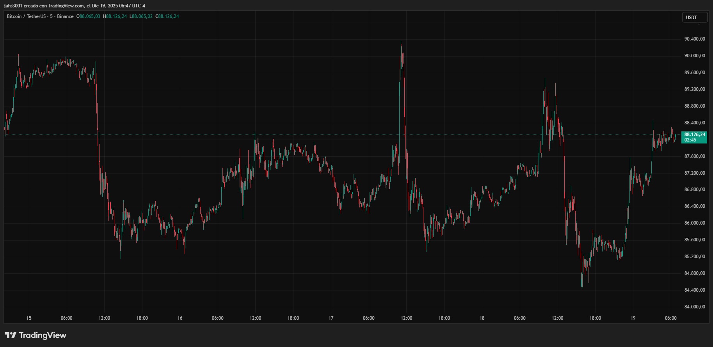Click the candle countdown timer 02:45
Viewport: 713px width, 347px height.
pyautogui.click(x=690, y=140)
